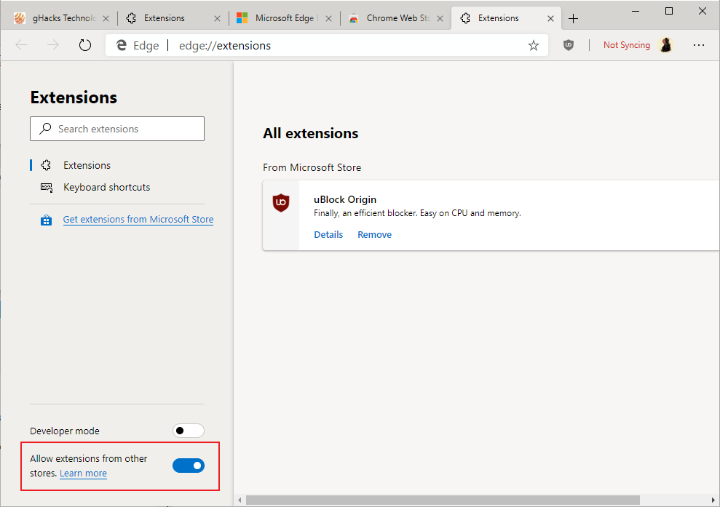
Task: Reload the extensions page
Action: [x=85, y=45]
